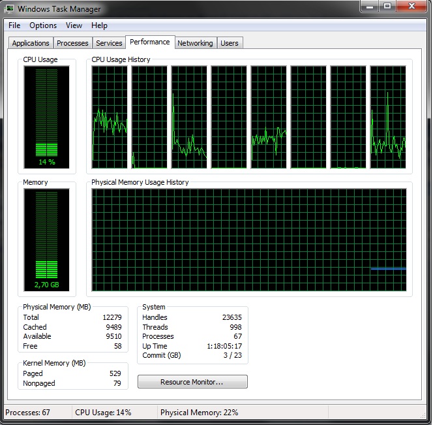
Task: Click the fifth CPU core history graph
Action: pos(269,118)
